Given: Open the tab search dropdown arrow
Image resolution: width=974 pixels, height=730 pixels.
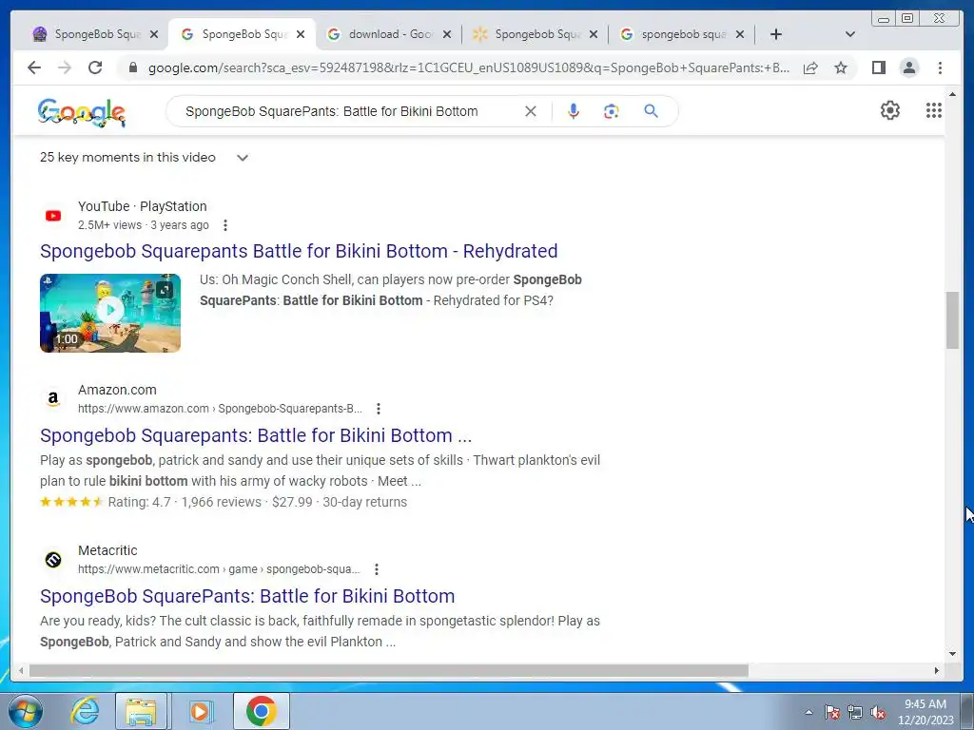Looking at the screenshot, I should click(x=850, y=34).
